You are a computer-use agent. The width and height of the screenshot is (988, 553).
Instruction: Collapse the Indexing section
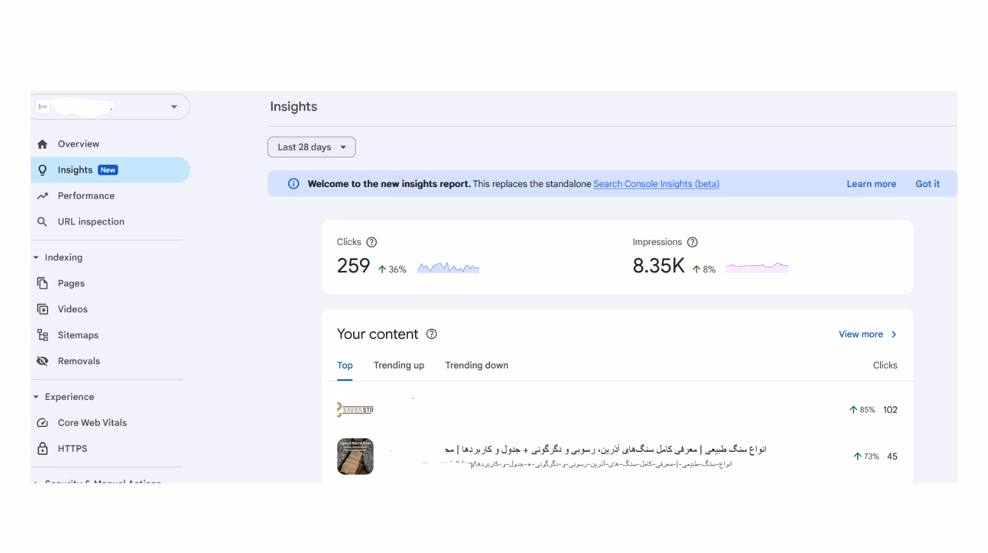36,257
